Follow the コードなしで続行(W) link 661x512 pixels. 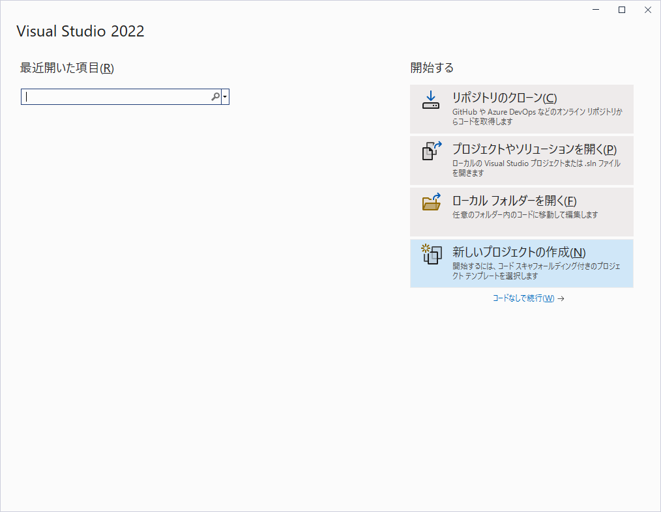(523, 298)
